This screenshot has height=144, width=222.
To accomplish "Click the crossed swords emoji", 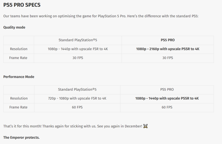I will click(x=145, y=126).
